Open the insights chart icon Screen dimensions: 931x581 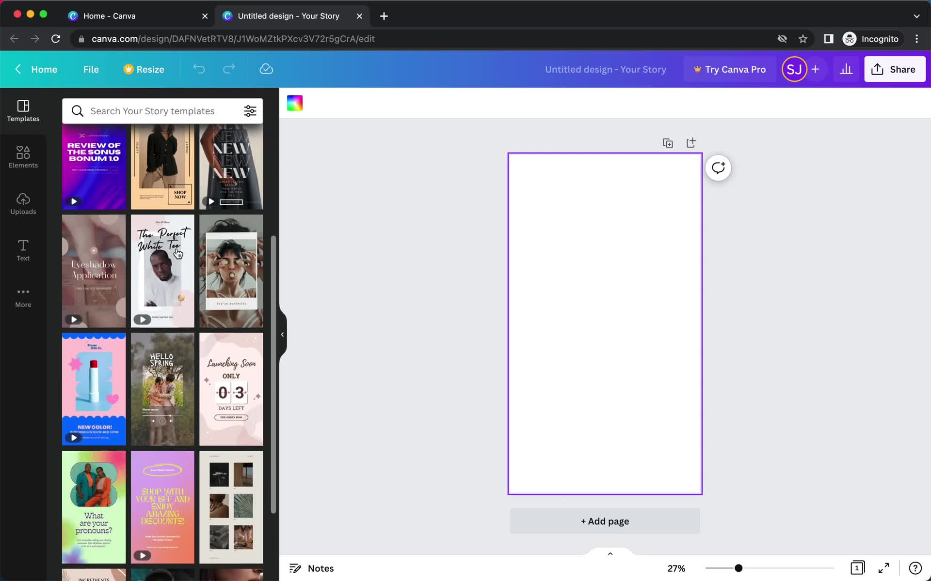(846, 69)
